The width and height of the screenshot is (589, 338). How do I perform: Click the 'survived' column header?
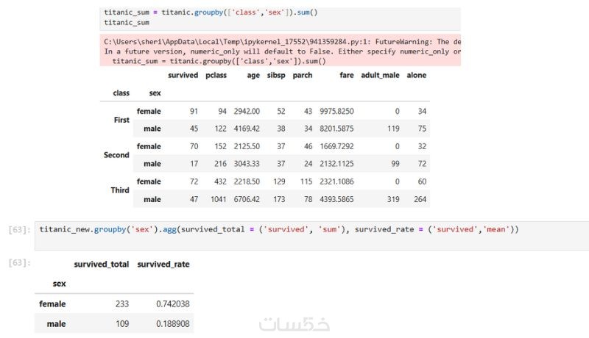pos(183,76)
